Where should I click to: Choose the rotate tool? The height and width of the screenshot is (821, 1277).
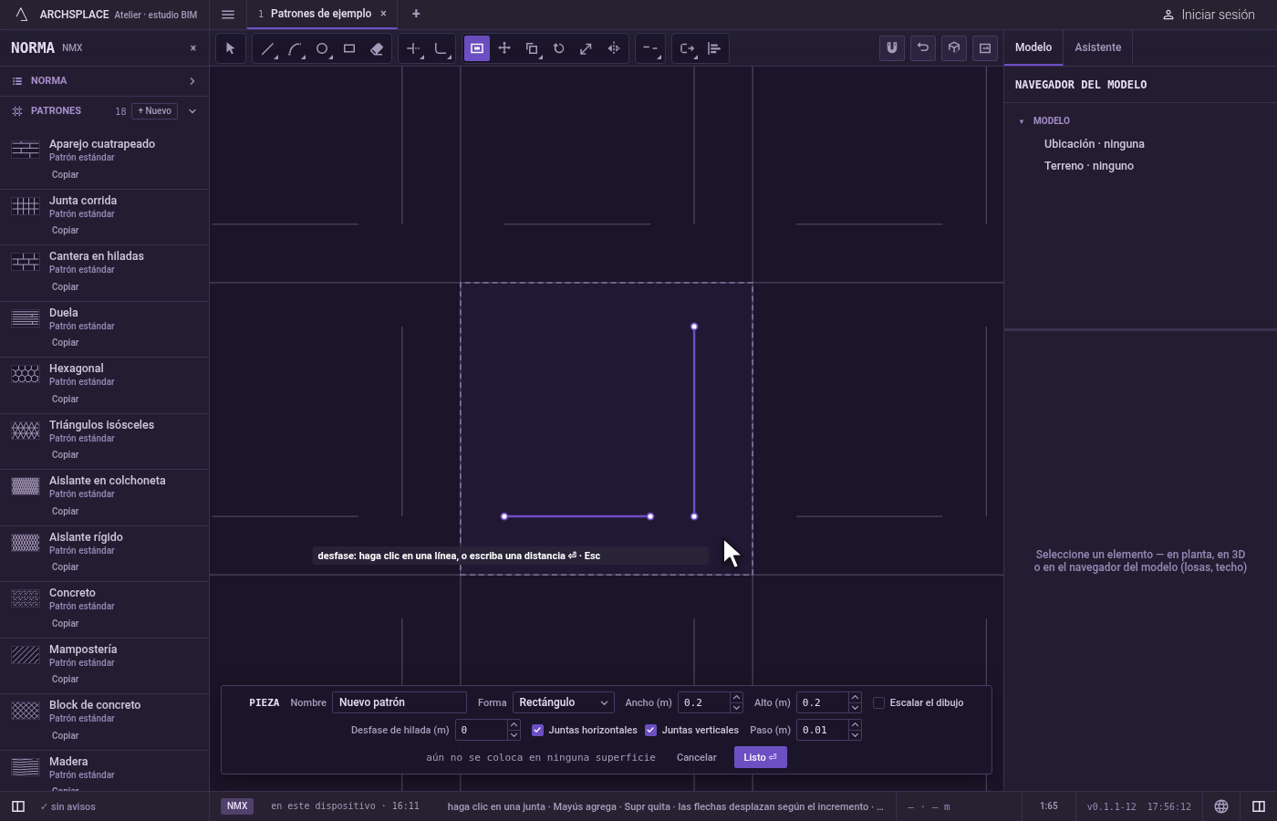tap(559, 48)
